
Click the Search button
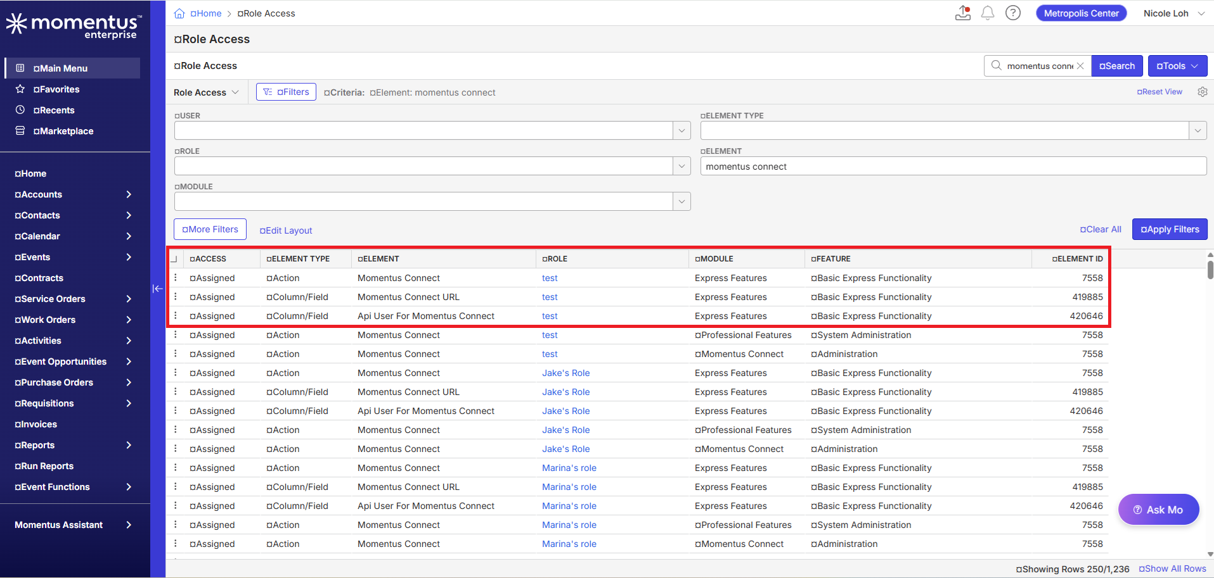tap(1117, 66)
